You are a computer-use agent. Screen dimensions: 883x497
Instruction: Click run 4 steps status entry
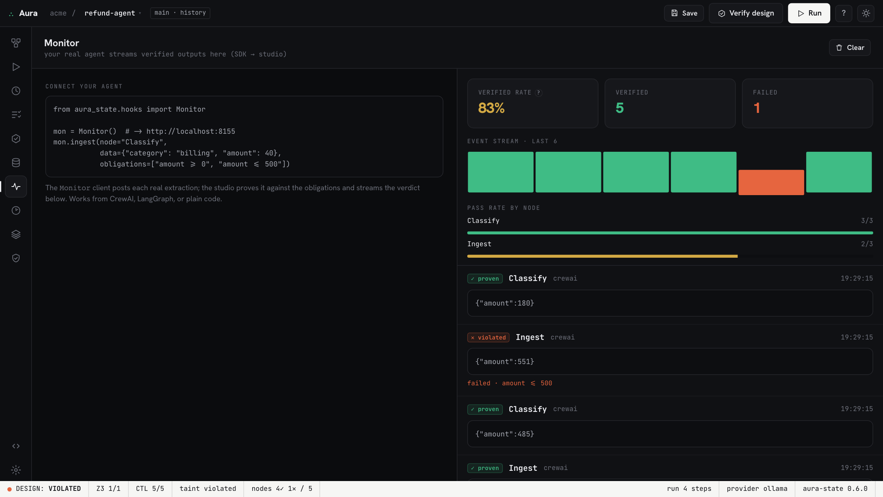(x=689, y=489)
